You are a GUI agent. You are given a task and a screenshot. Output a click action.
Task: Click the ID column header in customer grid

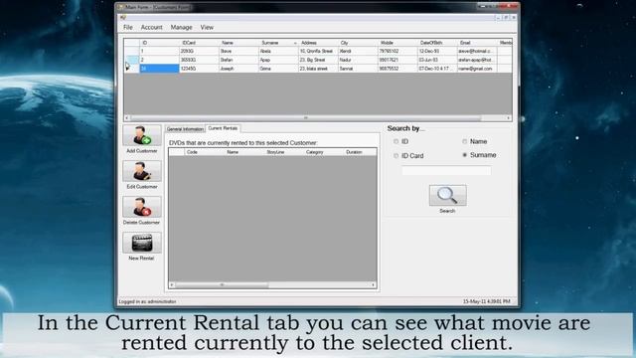pyautogui.click(x=159, y=43)
